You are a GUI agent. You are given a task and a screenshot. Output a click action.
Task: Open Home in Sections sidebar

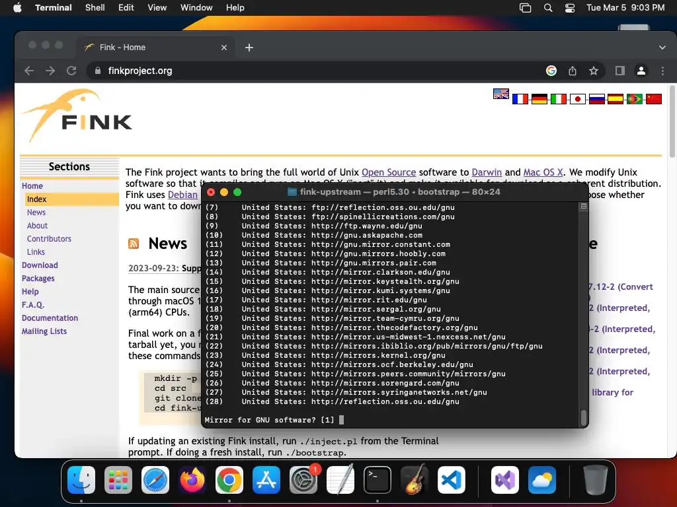pyautogui.click(x=32, y=186)
